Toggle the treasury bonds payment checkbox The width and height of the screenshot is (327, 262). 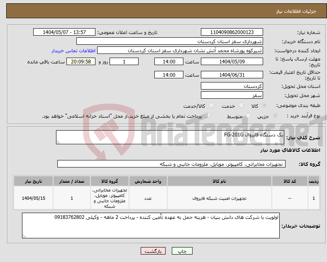(208, 115)
